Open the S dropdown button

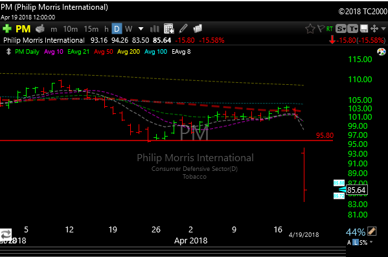point(341,29)
